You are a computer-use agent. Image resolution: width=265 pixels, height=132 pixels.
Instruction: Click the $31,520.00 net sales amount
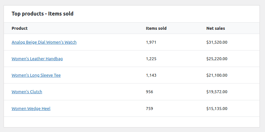[217, 42]
